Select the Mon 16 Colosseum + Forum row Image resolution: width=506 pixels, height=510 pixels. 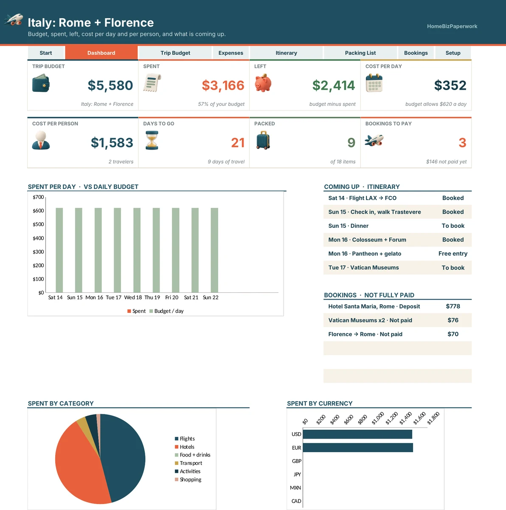coord(397,240)
